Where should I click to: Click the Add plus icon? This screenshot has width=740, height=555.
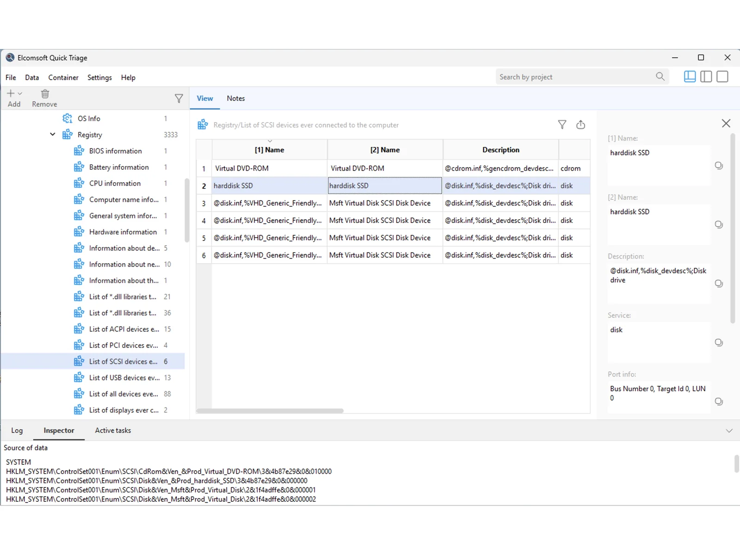(x=11, y=93)
